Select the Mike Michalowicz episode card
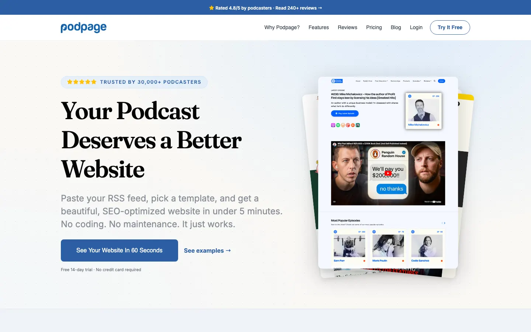Image resolution: width=531 pixels, height=332 pixels. pyautogui.click(x=423, y=111)
